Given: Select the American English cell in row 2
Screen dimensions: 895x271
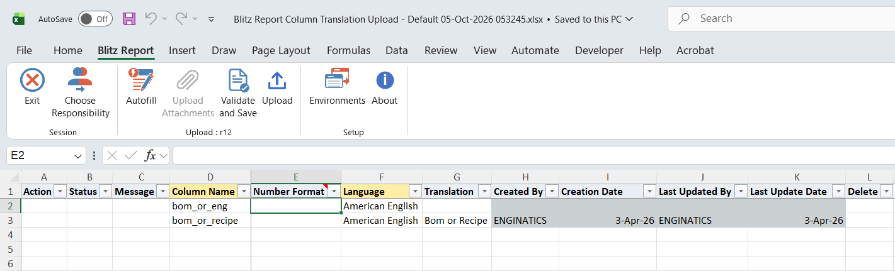Looking at the screenshot, I should point(382,206).
